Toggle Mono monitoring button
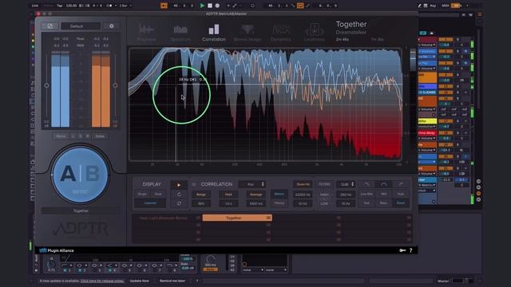The width and height of the screenshot is (511, 287). coord(61,136)
